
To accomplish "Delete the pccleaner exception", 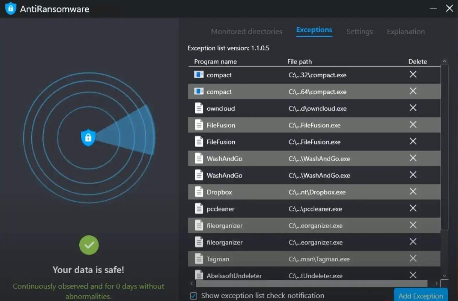I will (412, 208).
